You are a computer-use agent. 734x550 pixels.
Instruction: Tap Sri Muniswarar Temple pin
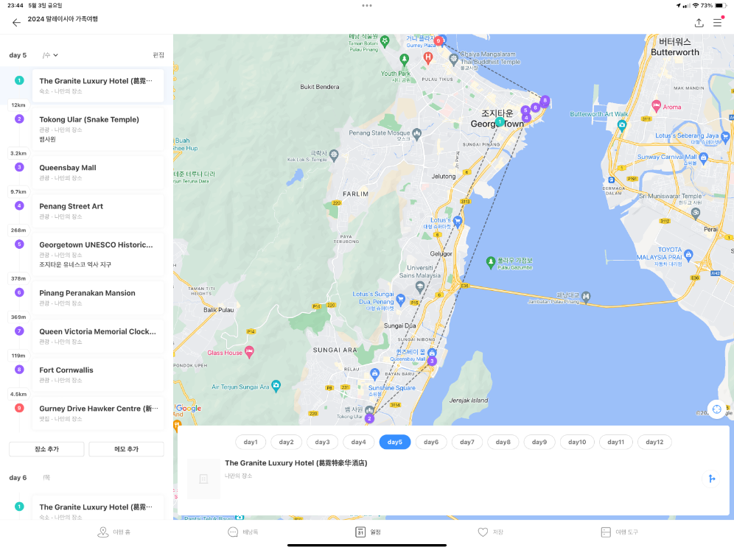[696, 214]
